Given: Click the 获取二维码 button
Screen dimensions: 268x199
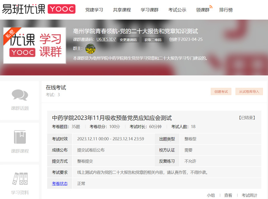Looking at the screenshot, I should pos(153,40).
